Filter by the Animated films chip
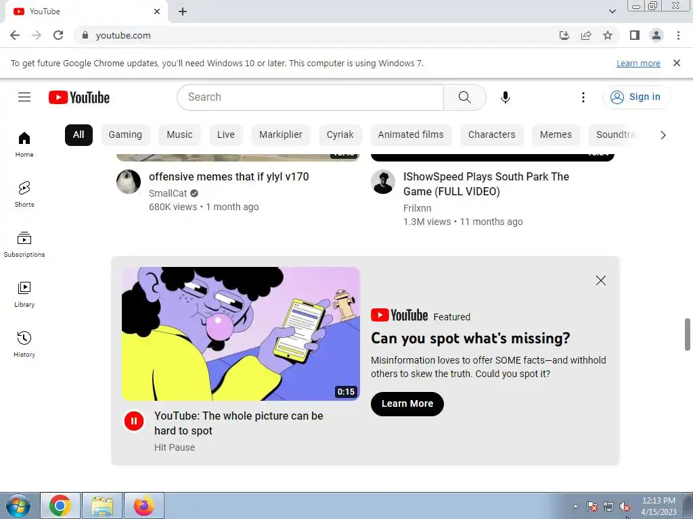 411,134
